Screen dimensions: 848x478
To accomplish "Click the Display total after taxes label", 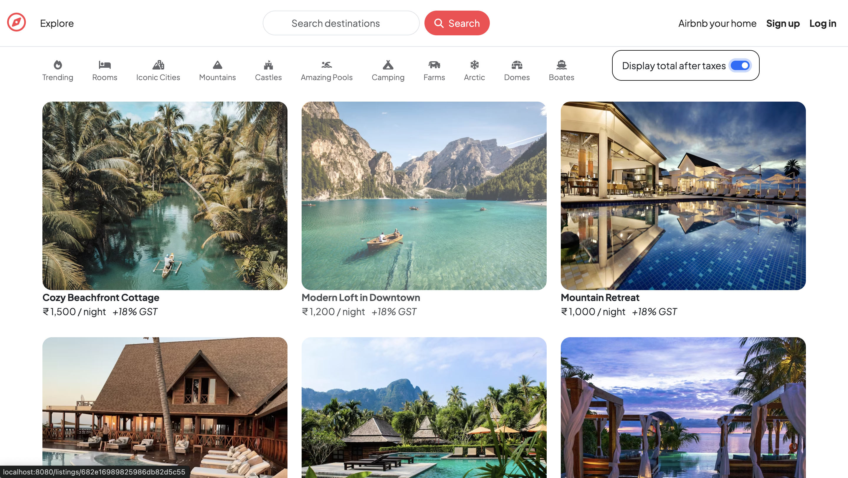I will (674, 66).
